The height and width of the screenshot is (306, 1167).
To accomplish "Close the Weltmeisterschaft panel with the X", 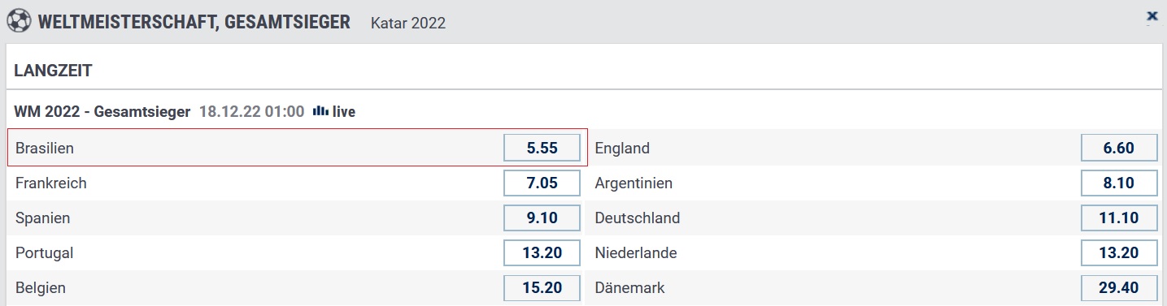I will point(1152,15).
